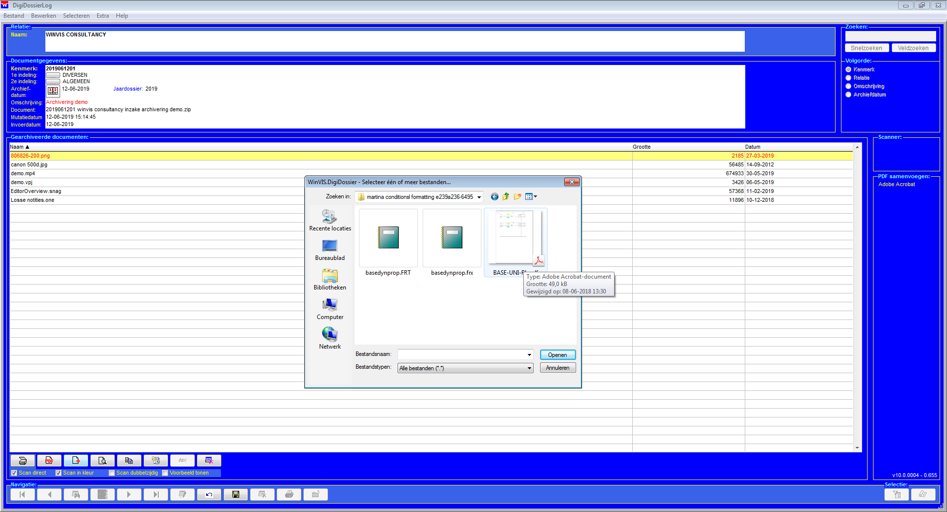The image size is (947, 512).
Task: Go up one folder level in dialog
Action: coord(506,197)
